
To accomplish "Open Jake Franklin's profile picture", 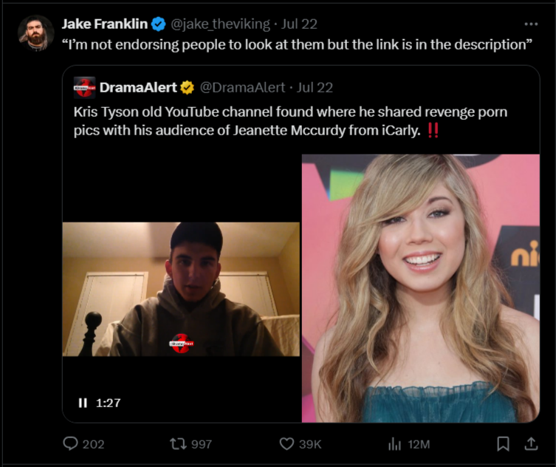I will coord(36,33).
